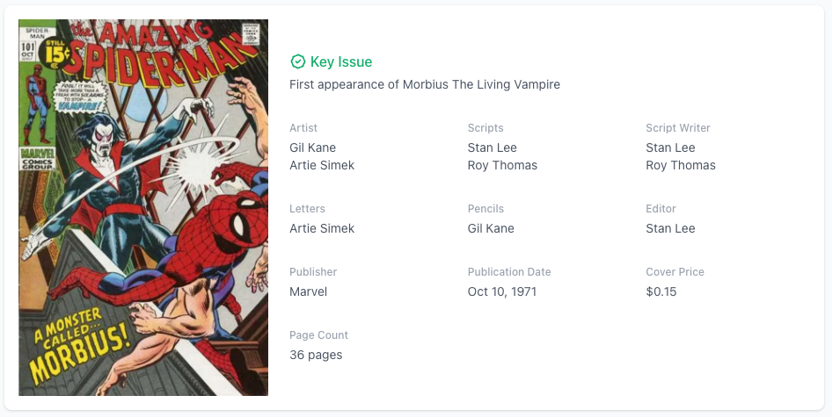Click the Oct 10, 1971 publication date
The image size is (832, 417).
[x=502, y=291]
